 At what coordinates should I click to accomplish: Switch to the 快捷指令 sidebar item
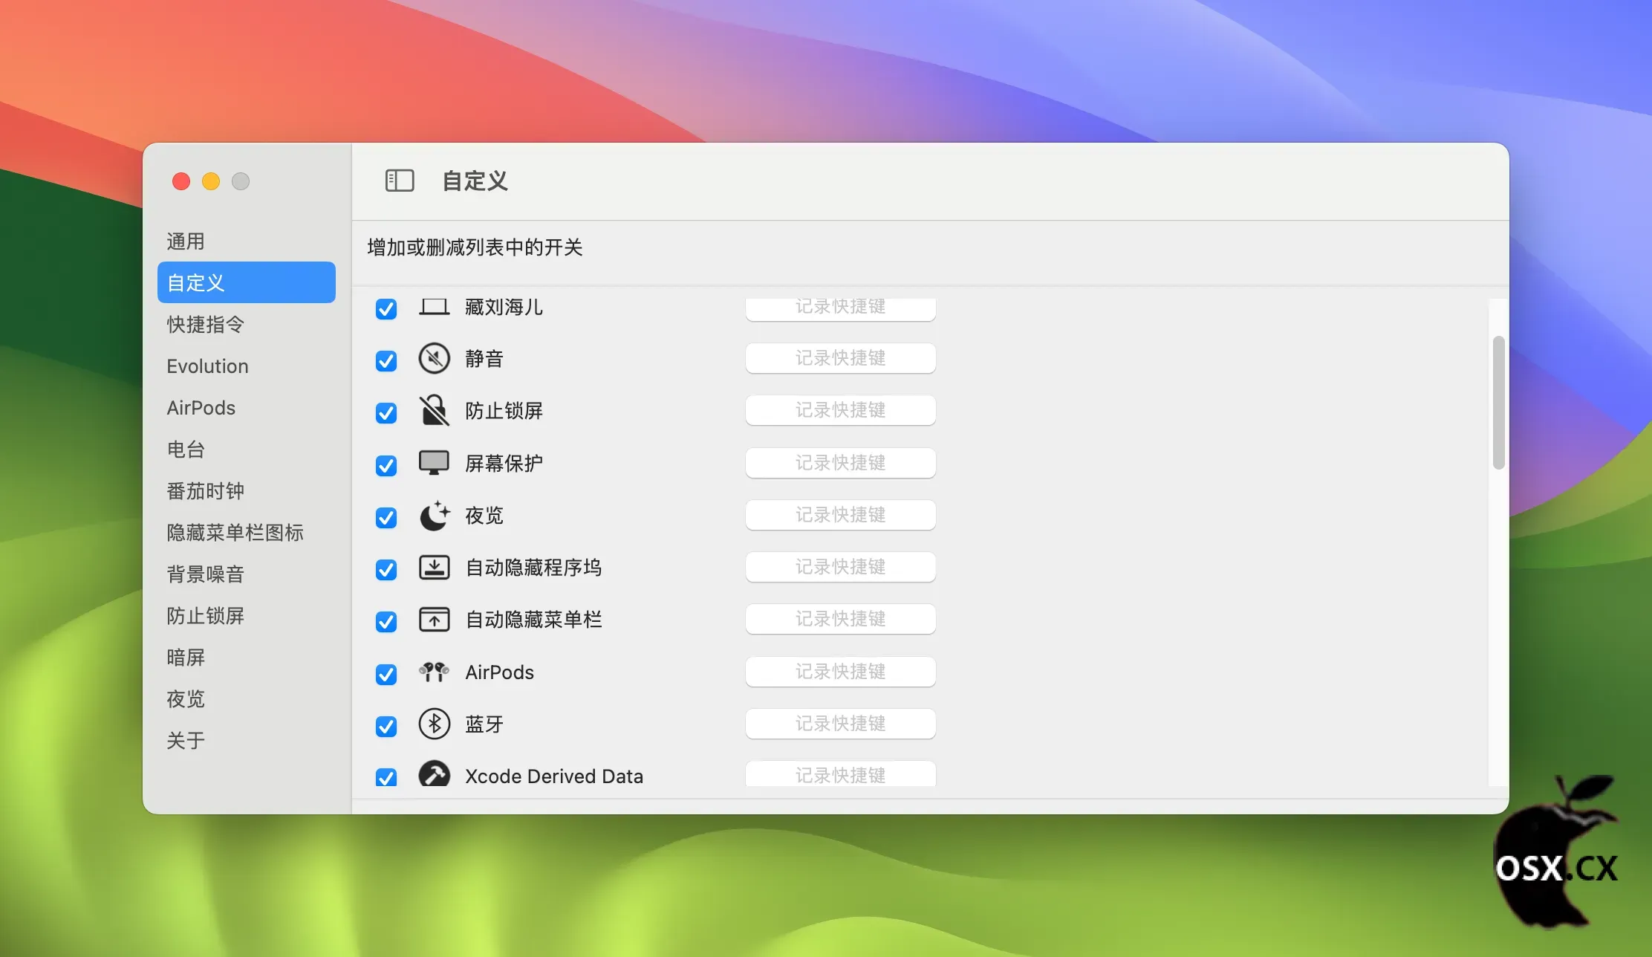pyautogui.click(x=206, y=325)
